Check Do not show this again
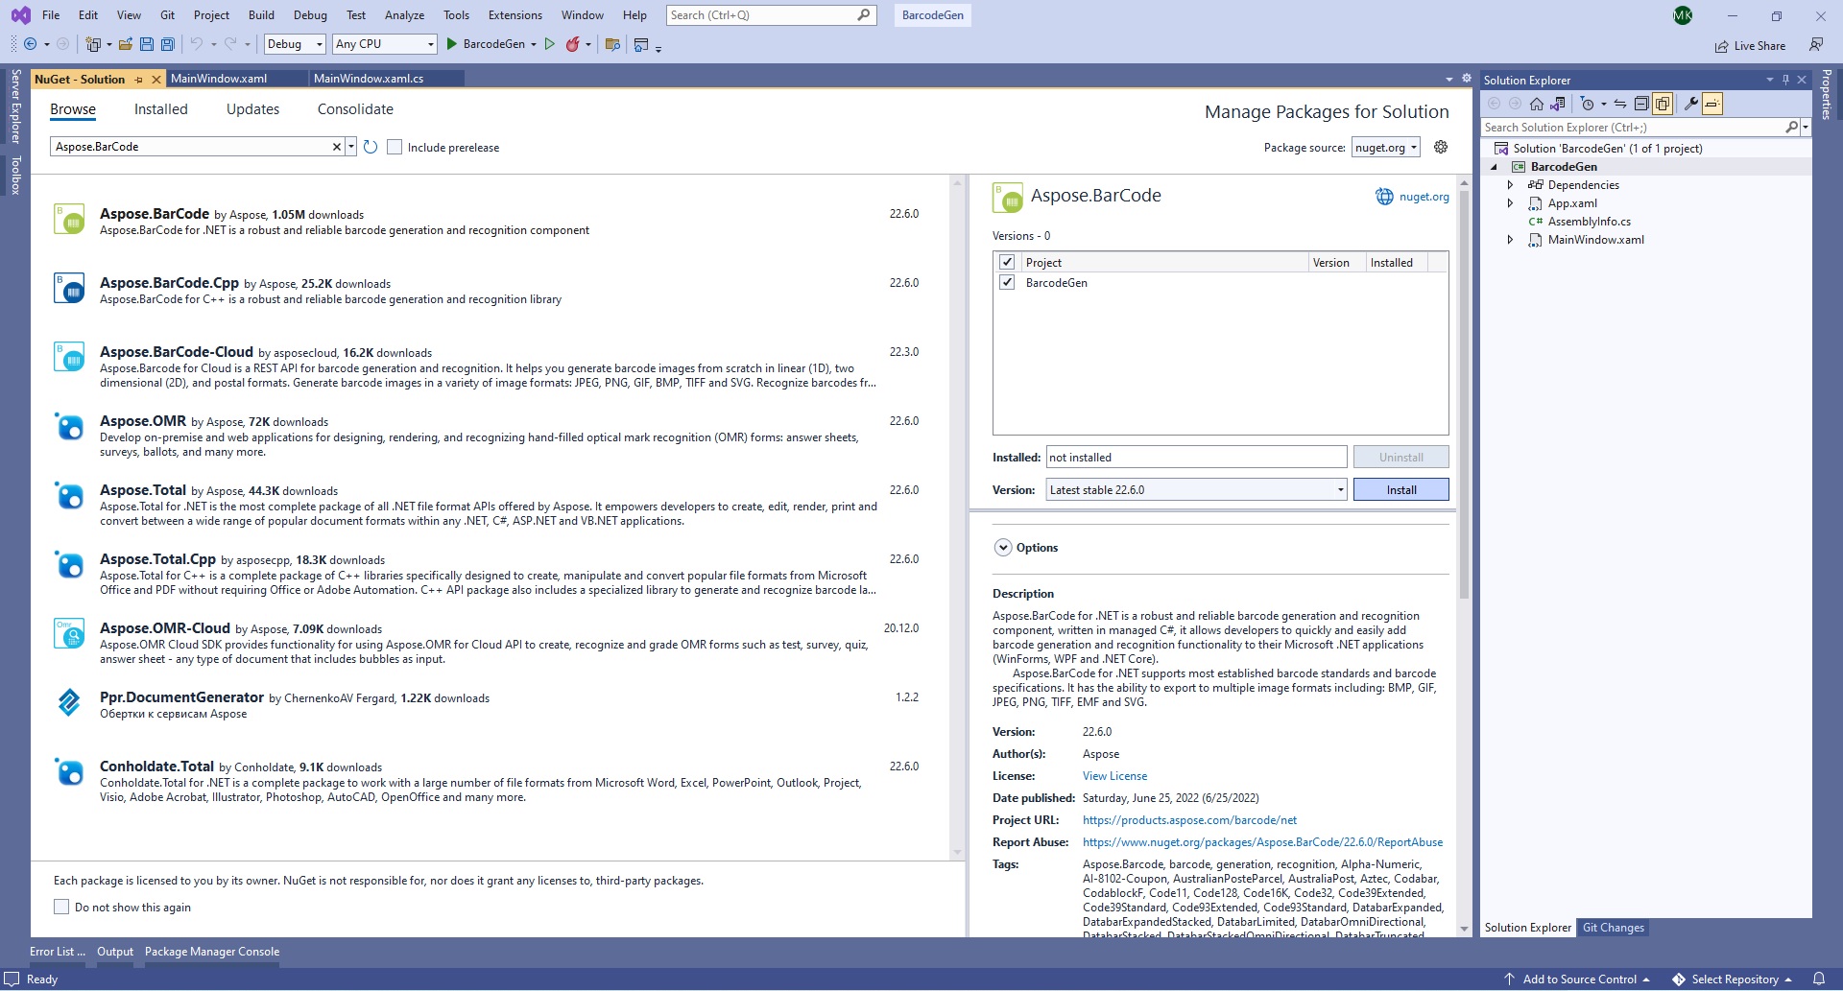Image resolution: width=1843 pixels, height=991 pixels. 61,907
